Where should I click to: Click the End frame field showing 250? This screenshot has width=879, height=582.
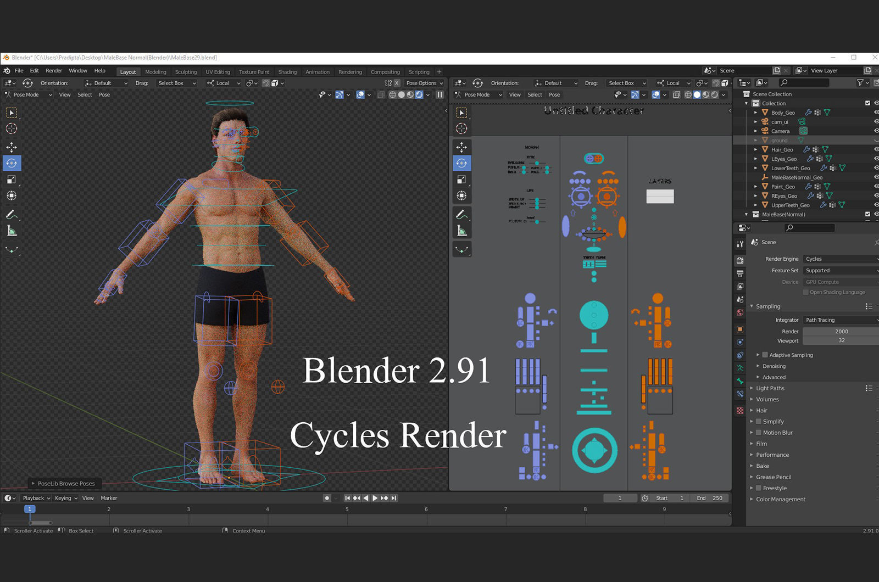[x=710, y=498]
